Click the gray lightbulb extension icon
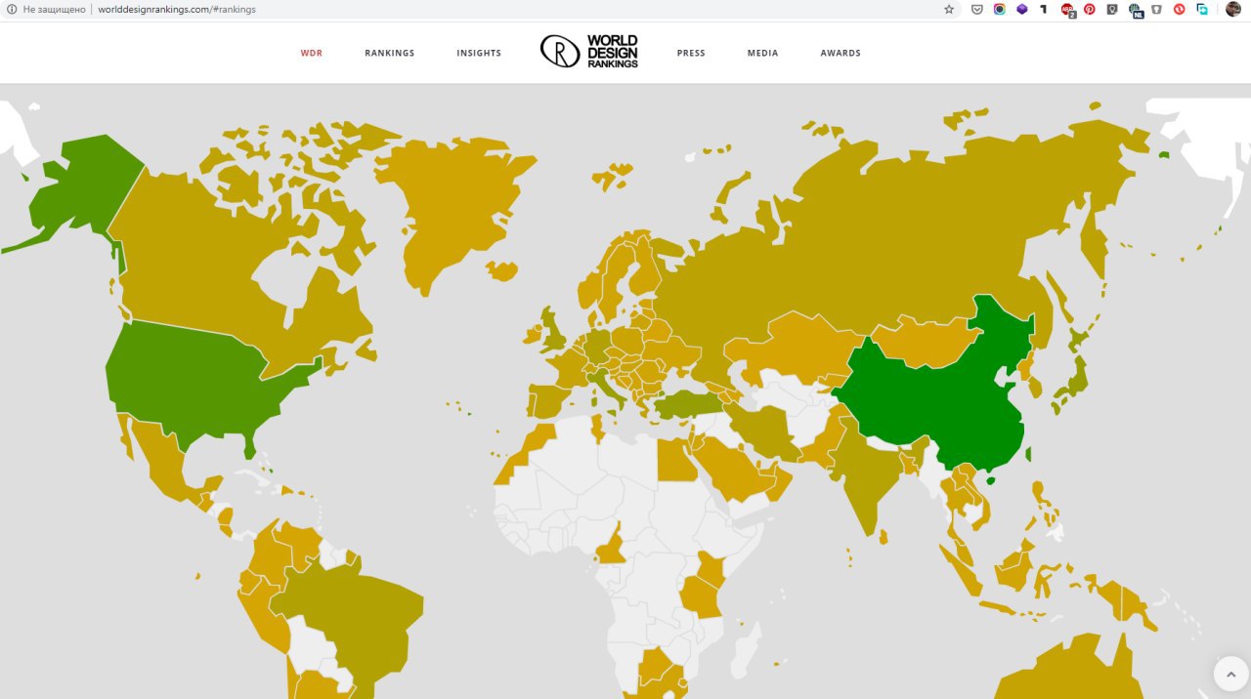The image size is (1251, 699). point(1112,9)
